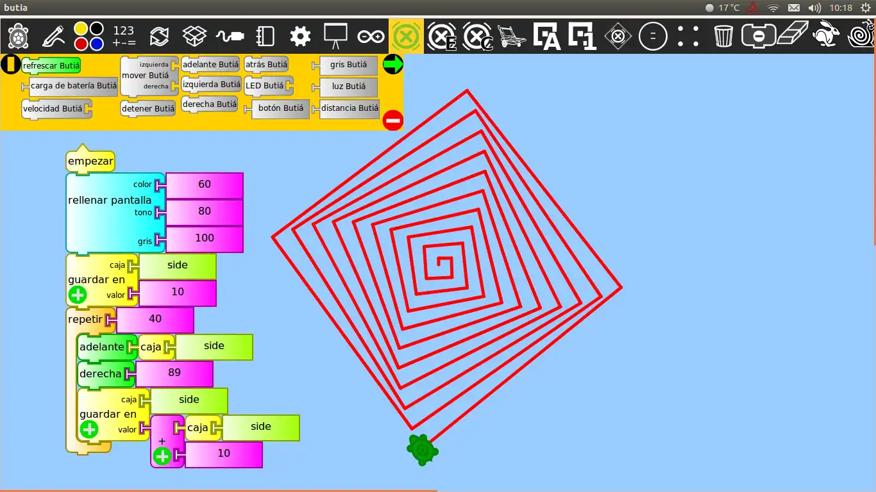Pick the 'carga de batería Butiá' block
876x492 pixels.
coord(70,86)
